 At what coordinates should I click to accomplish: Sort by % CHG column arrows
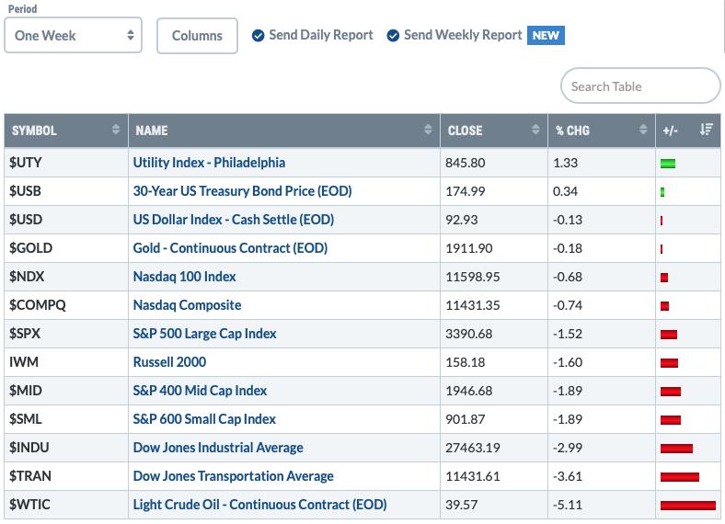[x=643, y=130]
